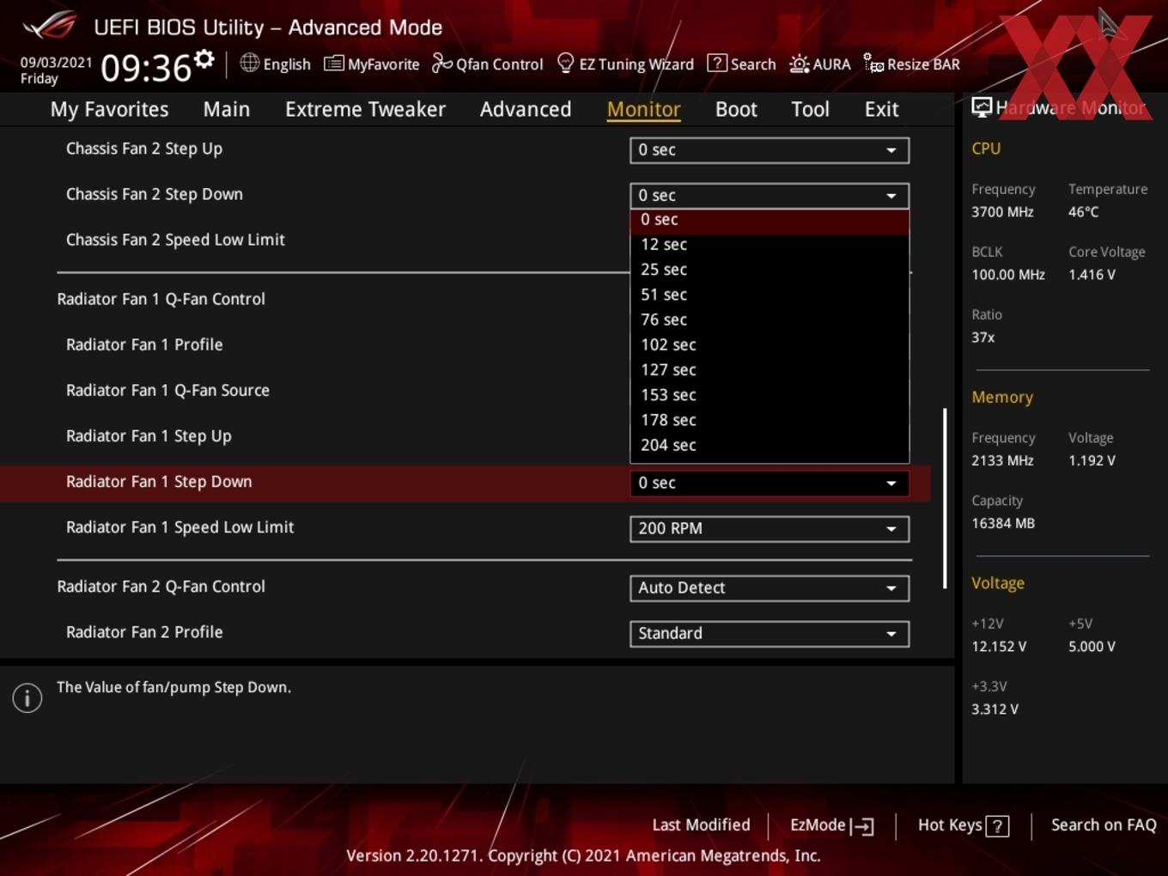
Task: Expand Chassis Fan 2 Step Up dropdown
Action: pyautogui.click(x=769, y=149)
